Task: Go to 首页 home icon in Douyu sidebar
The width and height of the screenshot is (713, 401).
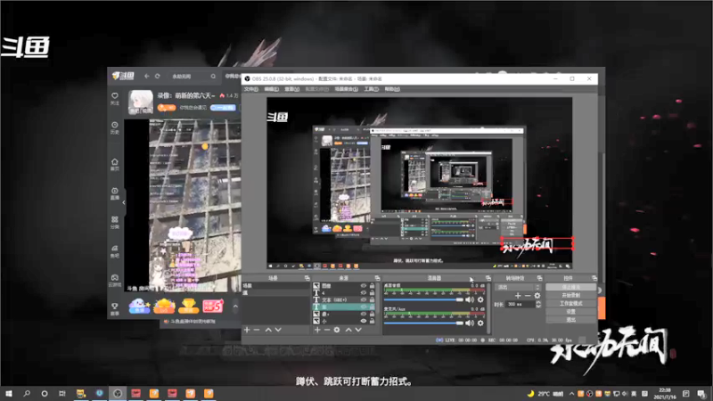Action: point(115,162)
